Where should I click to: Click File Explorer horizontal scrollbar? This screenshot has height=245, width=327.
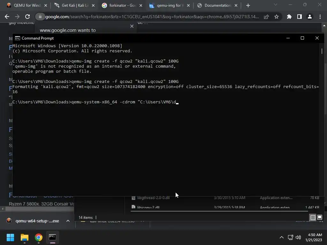(x=219, y=211)
